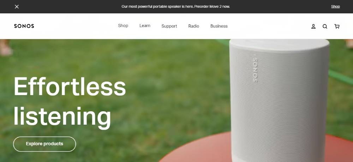Viewport: 353px width, 162px height.
Task: View the shopping cart icon
Action: [x=337, y=26]
